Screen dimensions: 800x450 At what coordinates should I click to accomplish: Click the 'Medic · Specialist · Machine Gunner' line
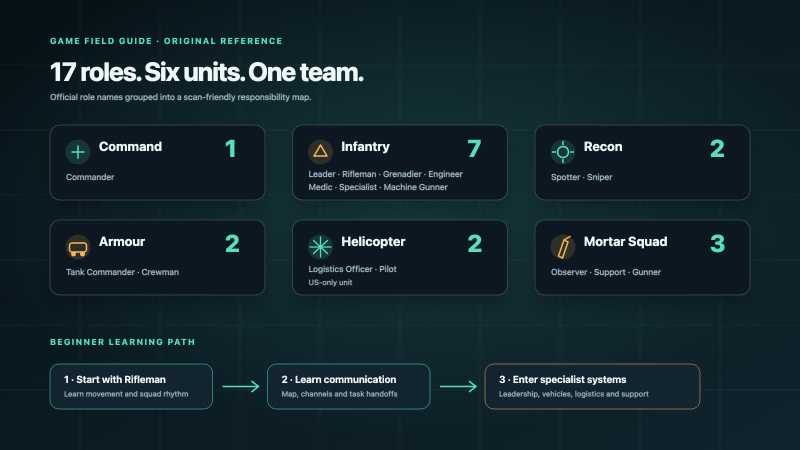[378, 187]
